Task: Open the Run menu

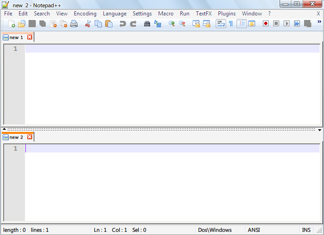Action: (x=184, y=14)
